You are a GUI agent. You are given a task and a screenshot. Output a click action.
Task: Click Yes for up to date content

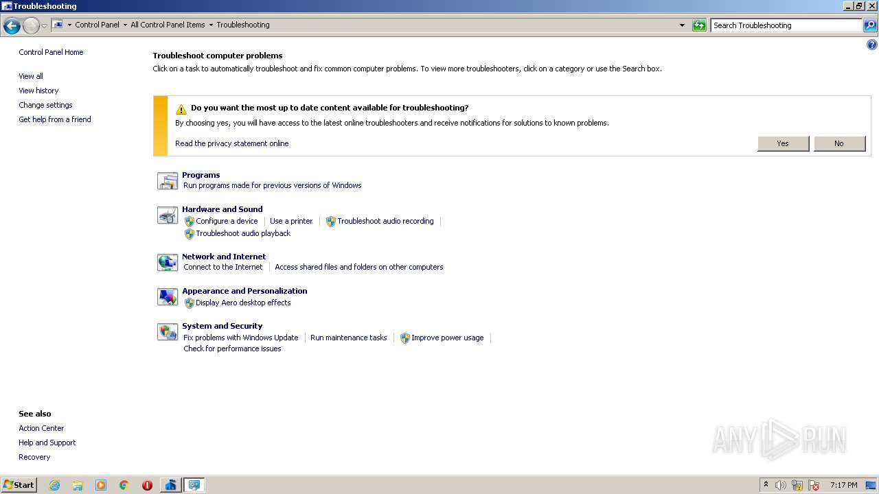783,143
